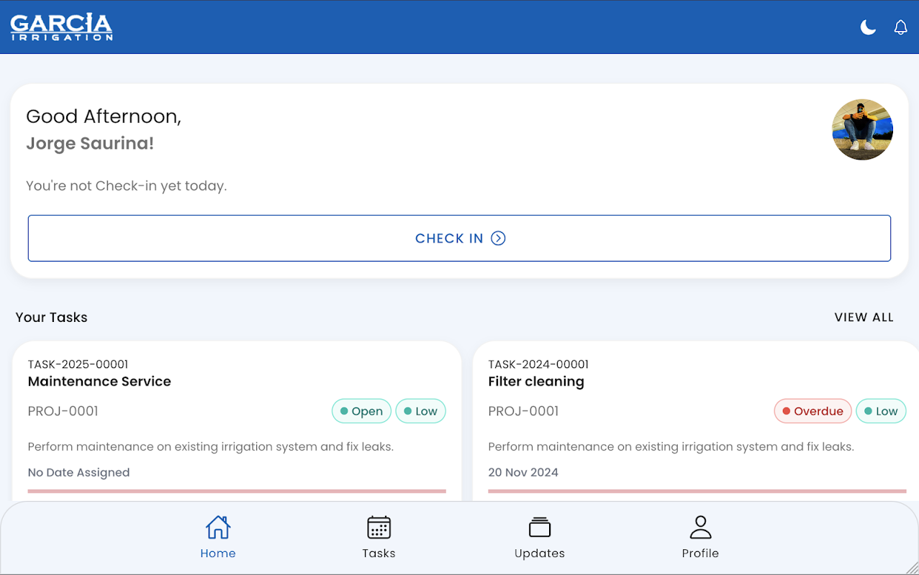
Task: Open Jorge Saurina's profile photo
Action: tap(862, 129)
